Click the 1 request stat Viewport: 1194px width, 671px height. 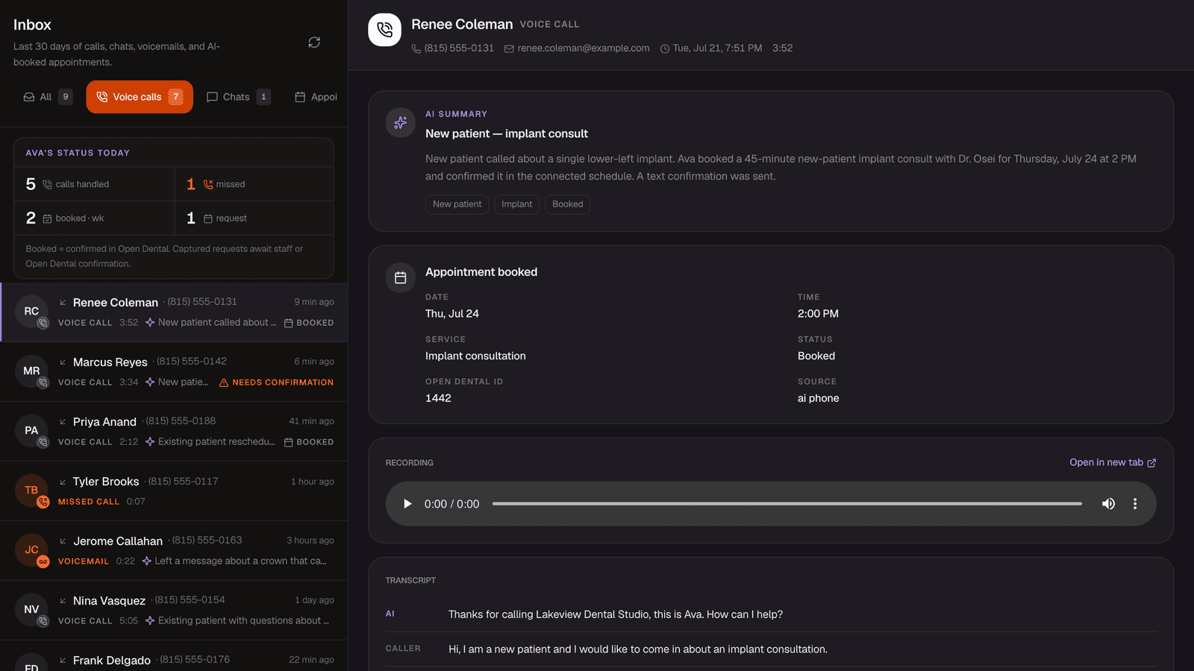point(254,218)
